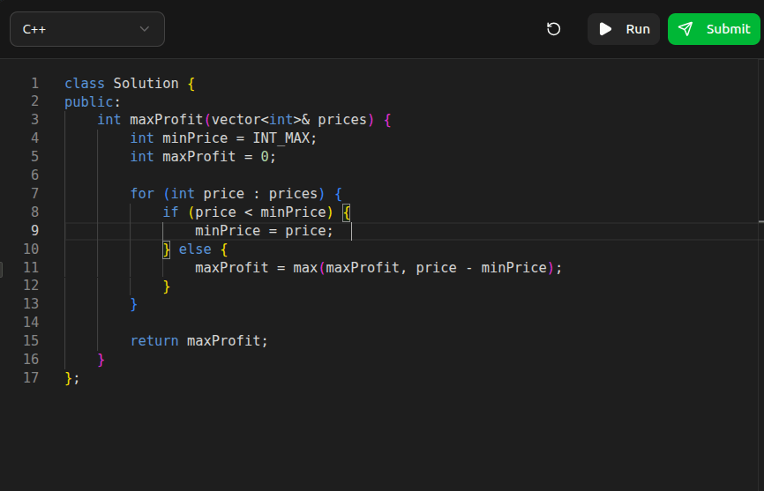
Task: Click the blue closing brace on line 13
Action: (134, 305)
